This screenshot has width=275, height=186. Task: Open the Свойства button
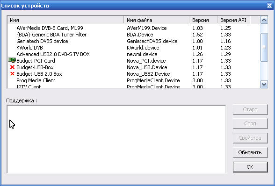(x=250, y=138)
